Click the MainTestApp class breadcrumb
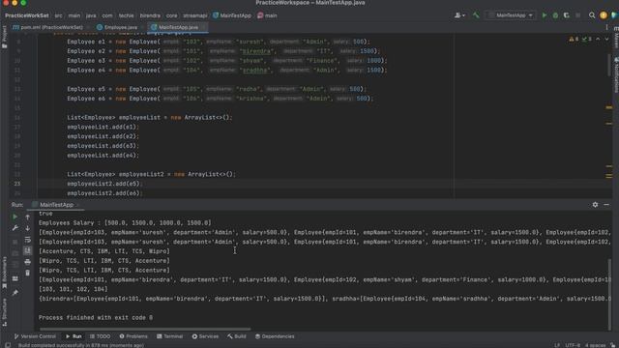619x348 pixels. click(232, 15)
